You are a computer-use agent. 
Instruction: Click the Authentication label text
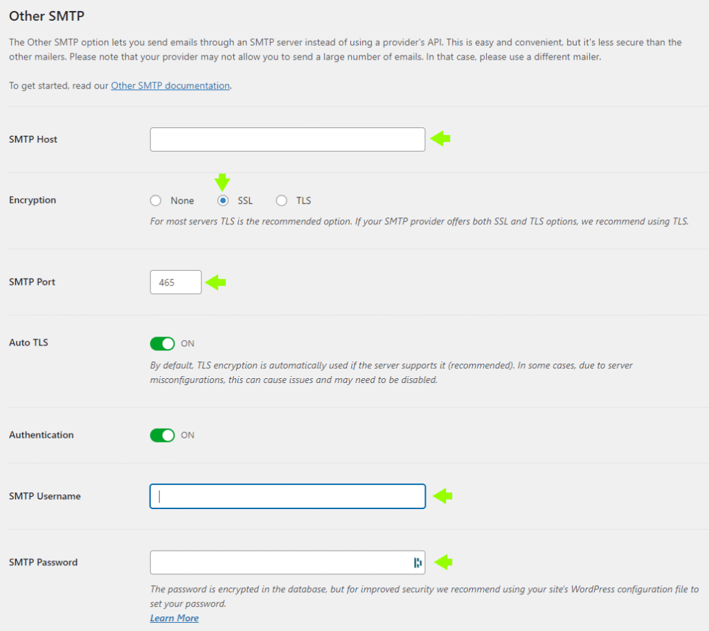point(41,435)
